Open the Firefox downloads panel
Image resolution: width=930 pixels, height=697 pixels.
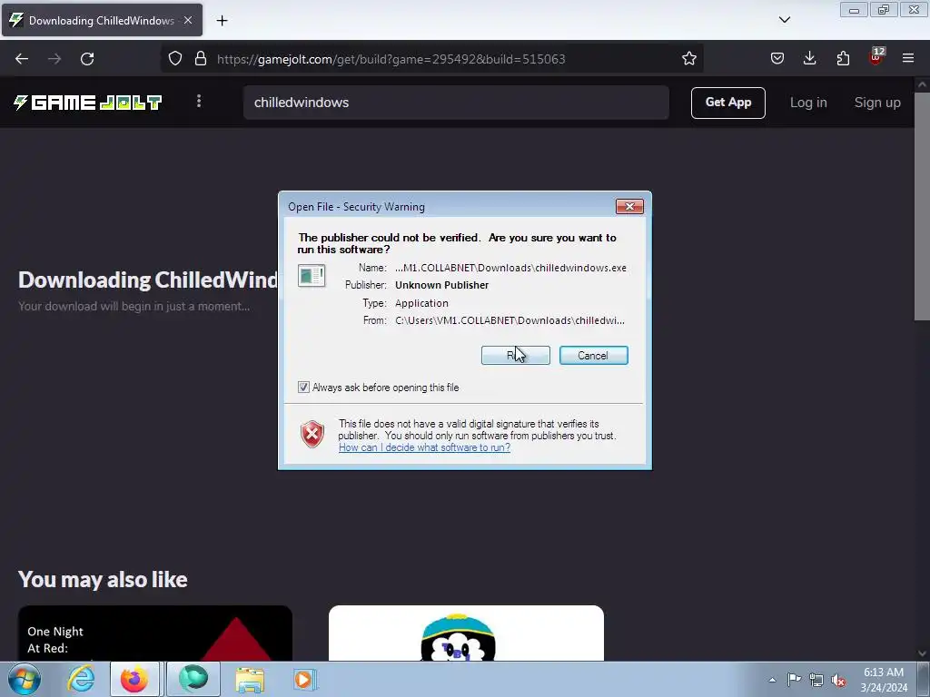(x=809, y=59)
